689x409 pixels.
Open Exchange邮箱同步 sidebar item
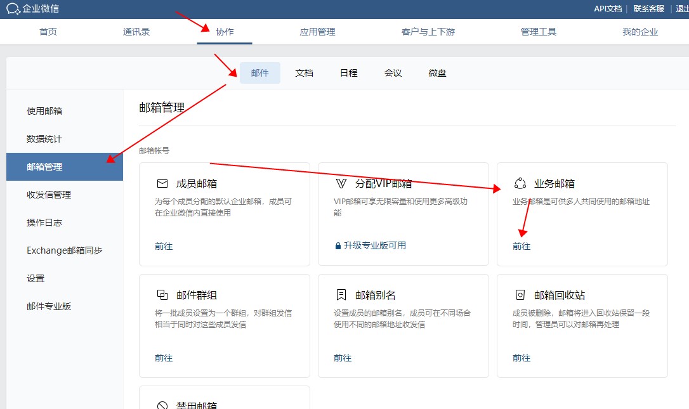(x=64, y=250)
